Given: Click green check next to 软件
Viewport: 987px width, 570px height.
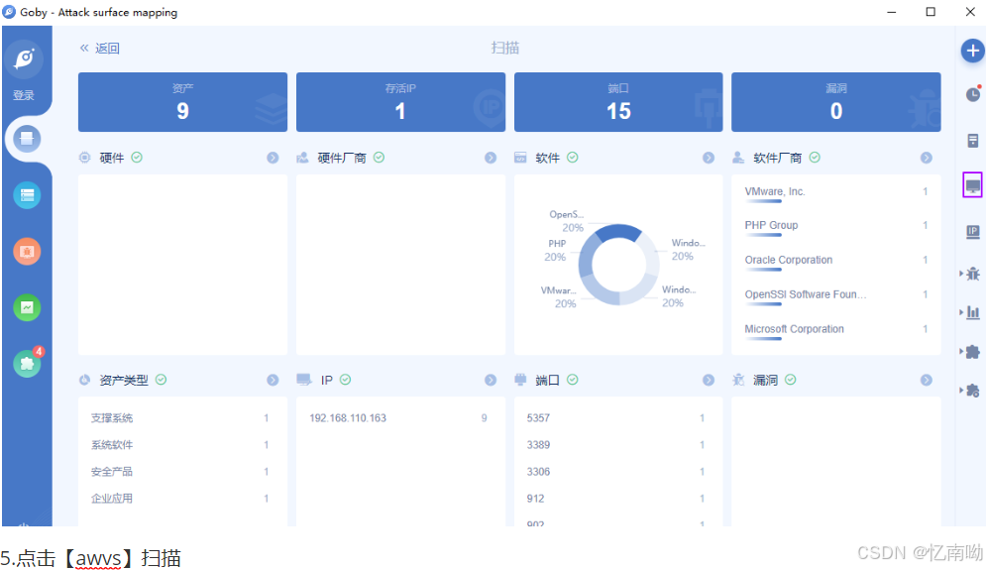Looking at the screenshot, I should 572,158.
